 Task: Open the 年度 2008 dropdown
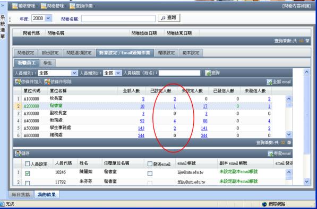coord(48,19)
